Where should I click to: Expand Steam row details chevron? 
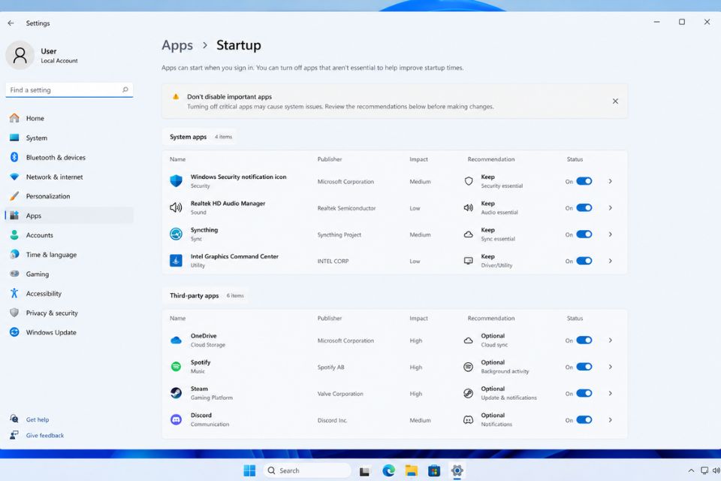click(x=610, y=393)
